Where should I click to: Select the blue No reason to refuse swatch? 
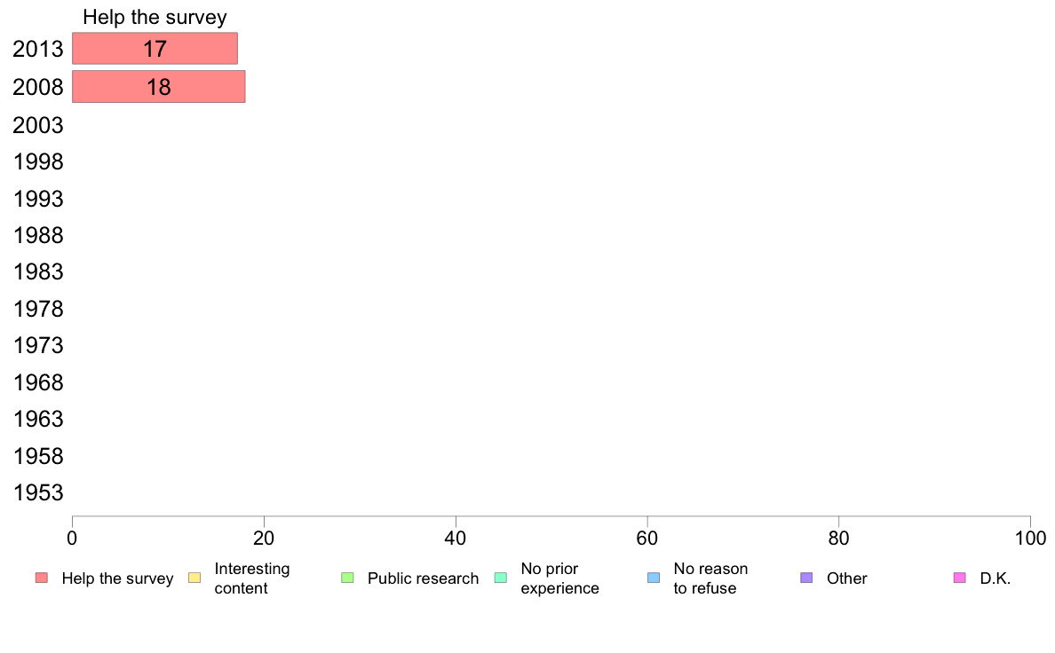(x=654, y=578)
